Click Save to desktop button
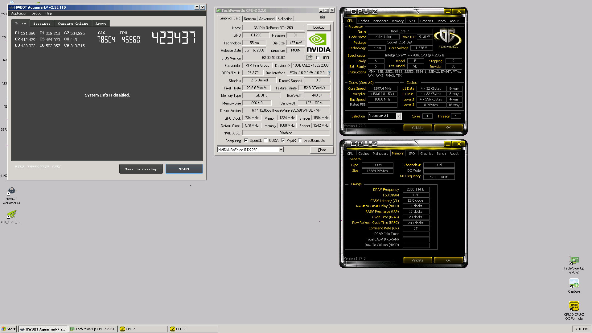Viewport: 592px width, 333px height. [x=141, y=169]
